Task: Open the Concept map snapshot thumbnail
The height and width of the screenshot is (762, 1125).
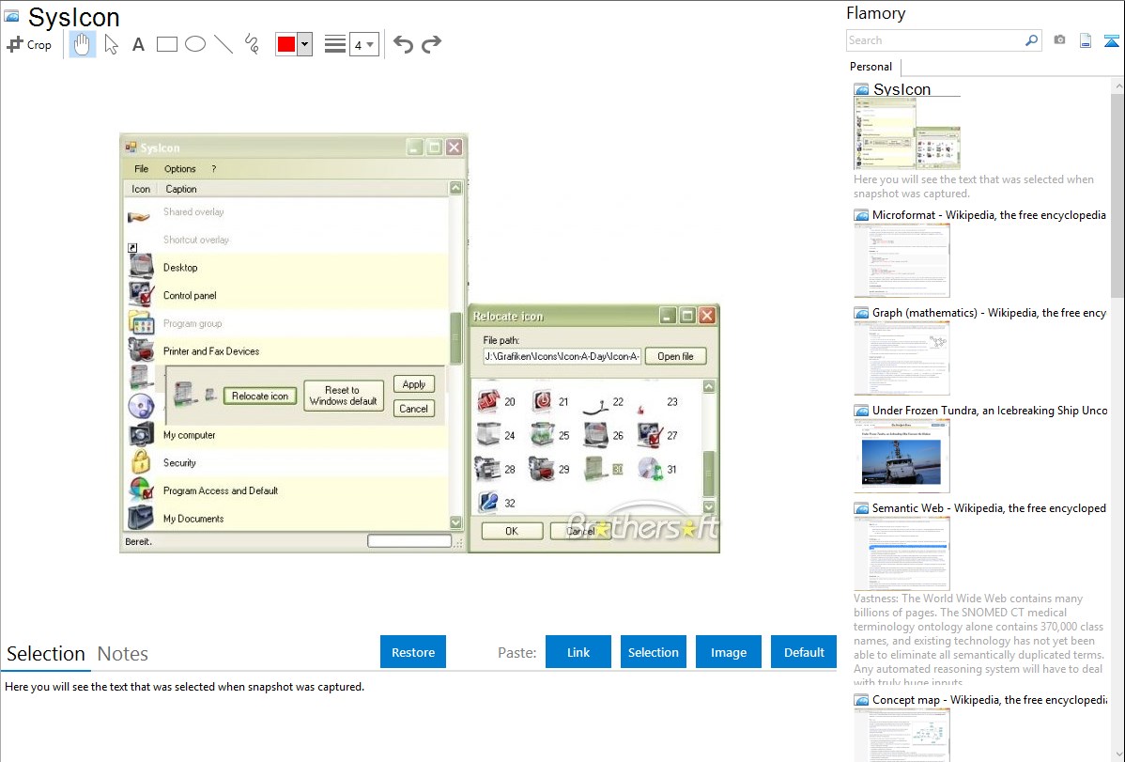Action: [x=902, y=735]
